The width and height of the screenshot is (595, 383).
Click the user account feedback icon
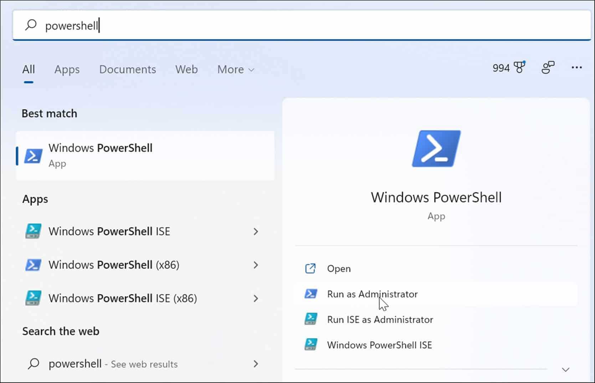(x=548, y=67)
